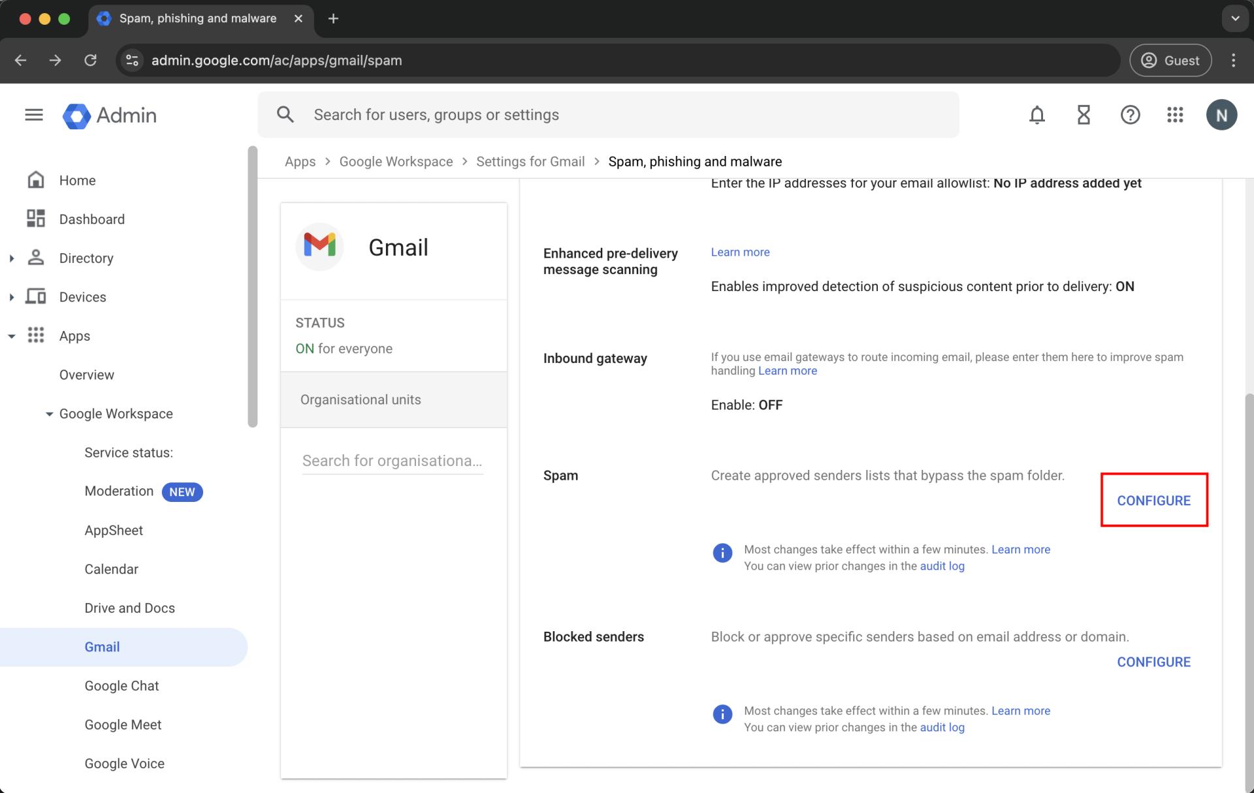1254x793 pixels.
Task: Go back in browser history
Action: pyautogui.click(x=20, y=60)
